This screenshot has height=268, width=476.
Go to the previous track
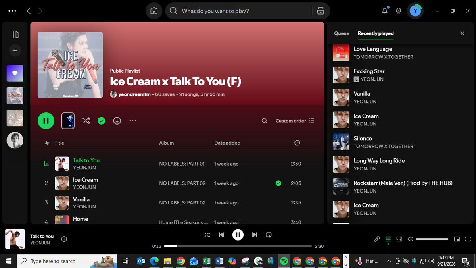(221, 235)
